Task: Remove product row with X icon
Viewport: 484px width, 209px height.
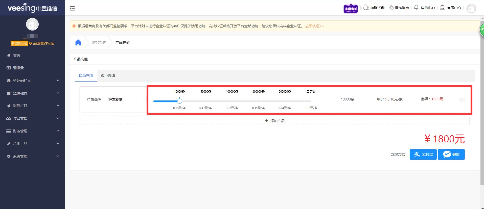Action: tap(462, 100)
